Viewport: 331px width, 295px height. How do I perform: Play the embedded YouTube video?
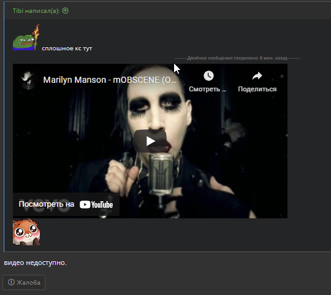point(150,141)
